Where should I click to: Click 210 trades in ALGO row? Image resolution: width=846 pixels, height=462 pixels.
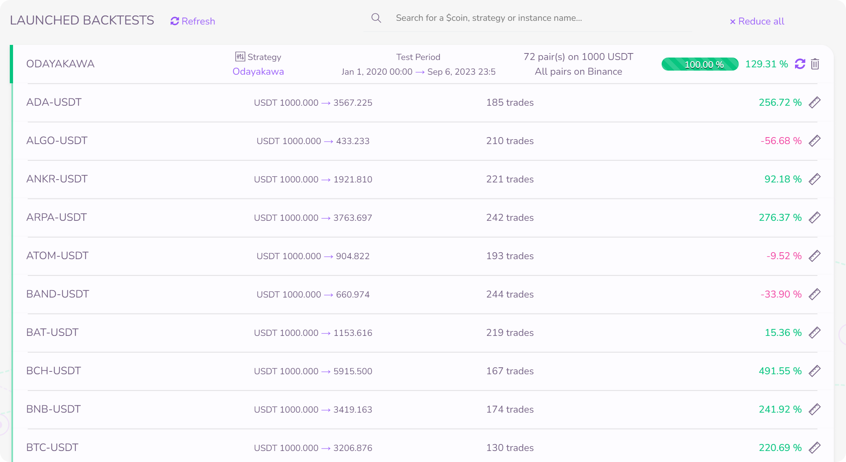click(x=510, y=141)
